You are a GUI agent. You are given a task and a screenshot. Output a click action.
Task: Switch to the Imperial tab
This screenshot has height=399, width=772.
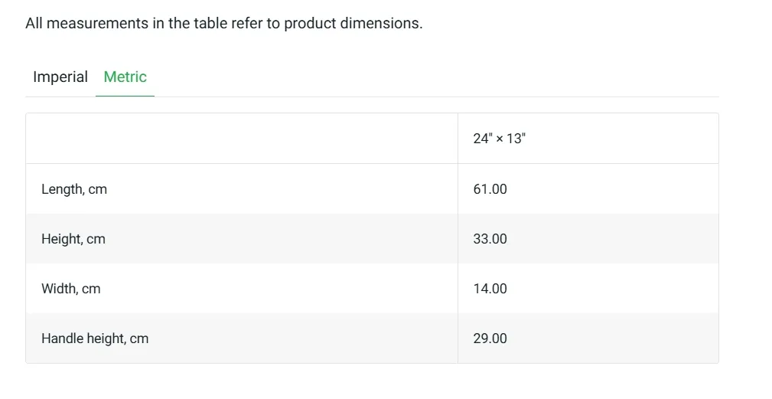(60, 77)
